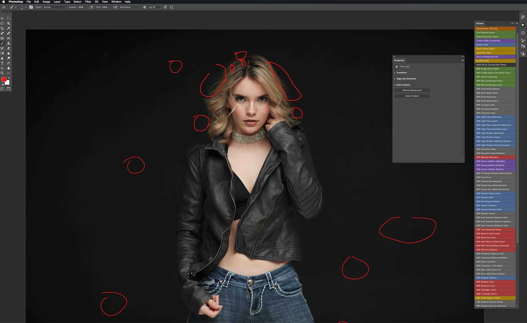Open the blending Mode dropdown
Screen dimensions: 527x323
[55, 7]
